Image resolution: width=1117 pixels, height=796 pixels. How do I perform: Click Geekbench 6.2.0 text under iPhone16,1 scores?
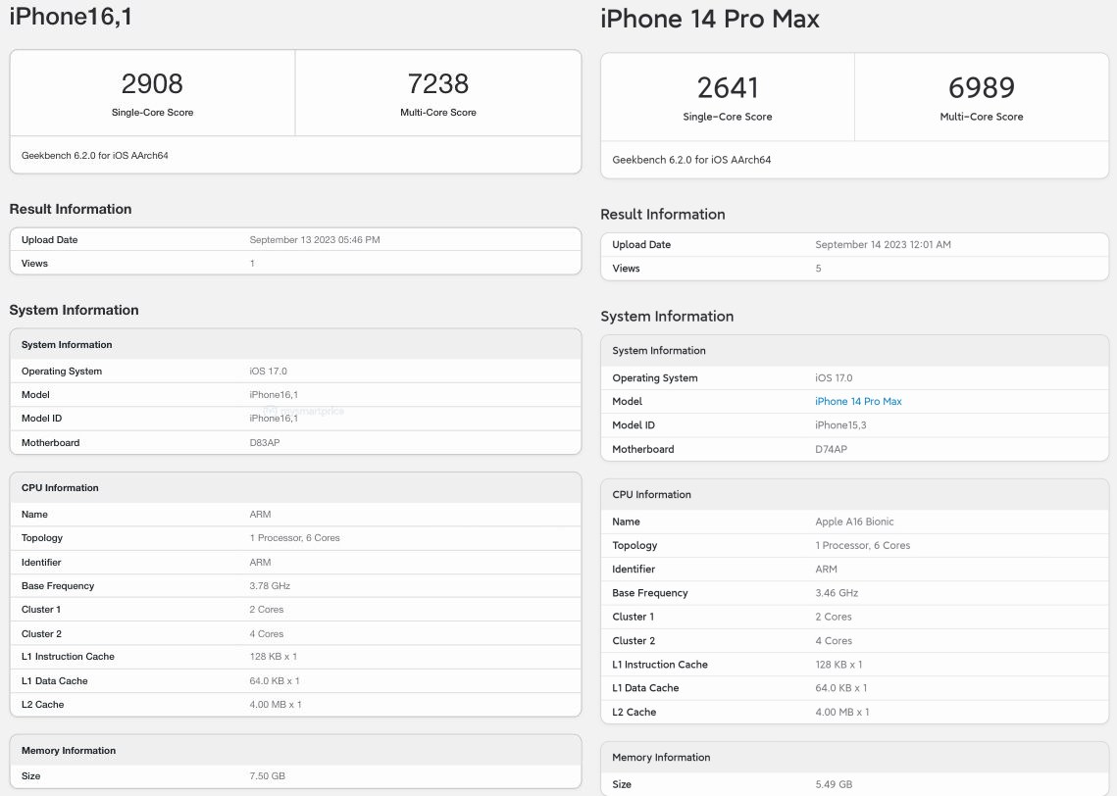pyautogui.click(x=95, y=156)
